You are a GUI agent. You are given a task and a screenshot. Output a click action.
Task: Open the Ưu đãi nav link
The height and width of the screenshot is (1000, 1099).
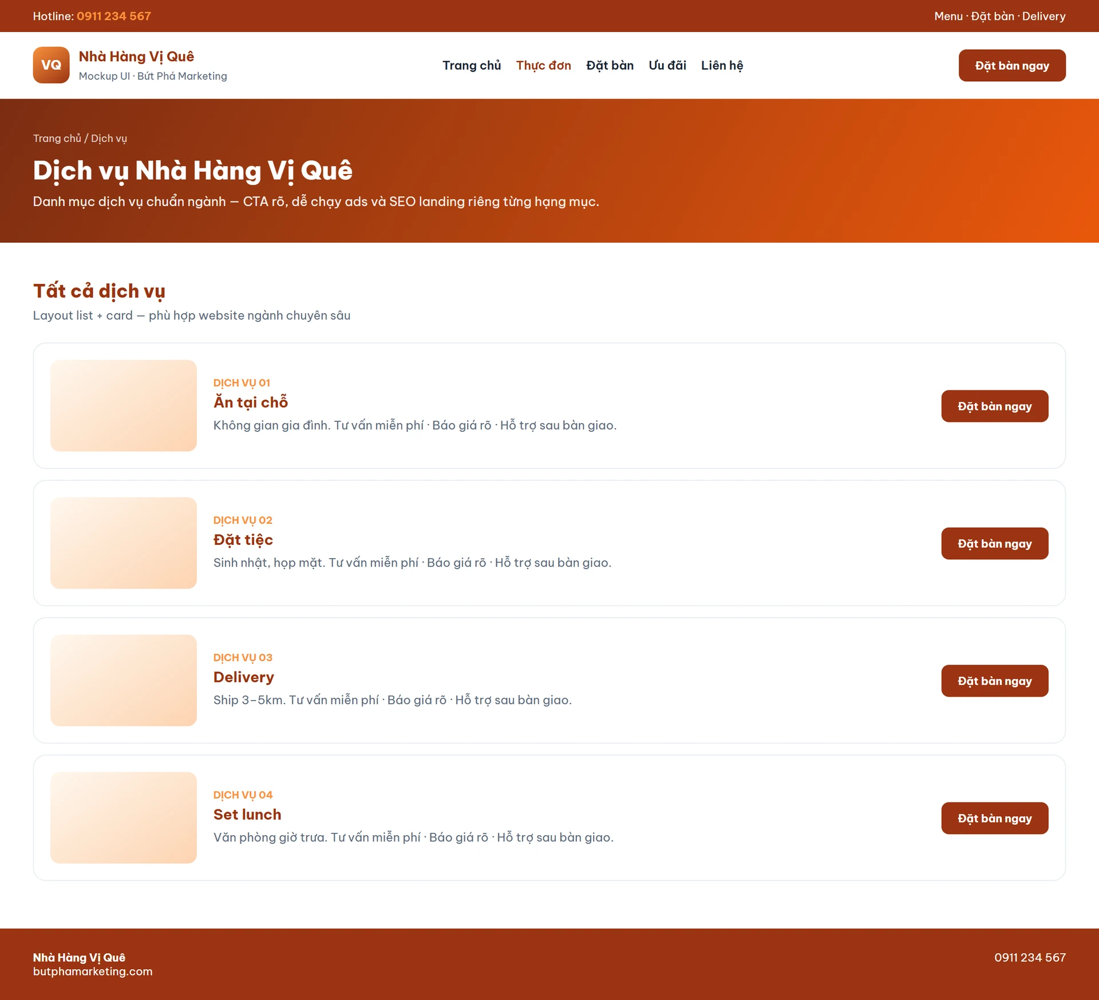click(x=667, y=65)
